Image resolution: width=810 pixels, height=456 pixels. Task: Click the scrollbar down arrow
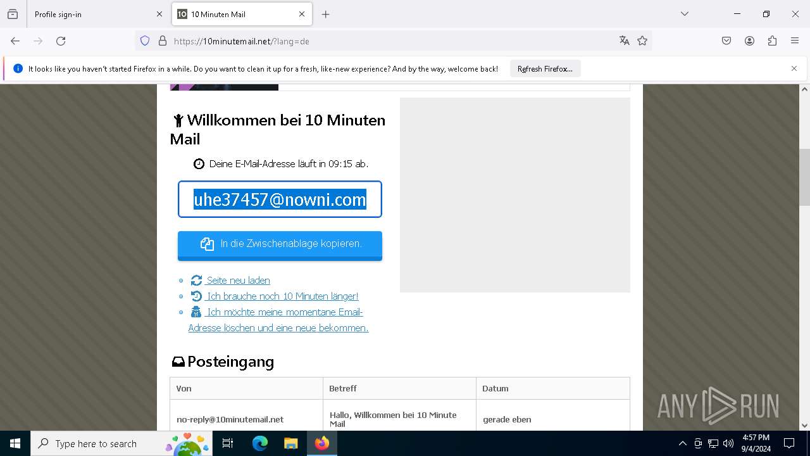click(804, 426)
